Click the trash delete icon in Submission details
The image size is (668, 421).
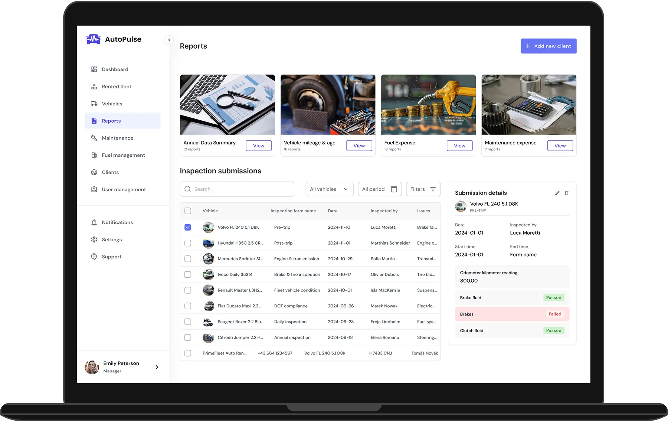pyautogui.click(x=567, y=193)
